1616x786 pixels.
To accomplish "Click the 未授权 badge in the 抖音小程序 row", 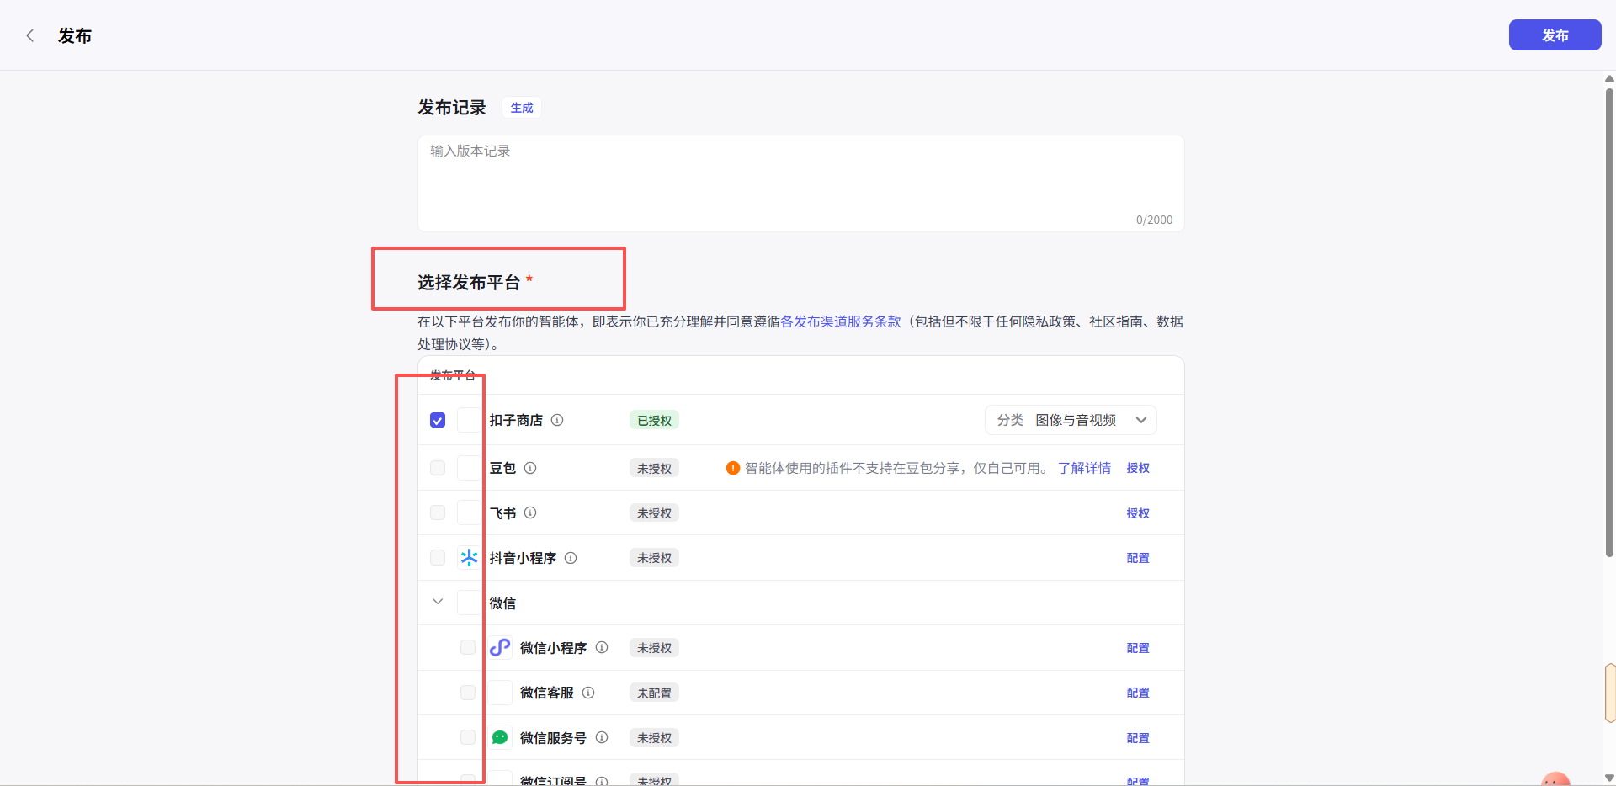I will tap(654, 557).
